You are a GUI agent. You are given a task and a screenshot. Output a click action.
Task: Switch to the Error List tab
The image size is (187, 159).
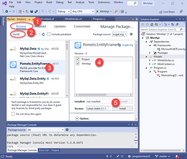tap(44, 150)
